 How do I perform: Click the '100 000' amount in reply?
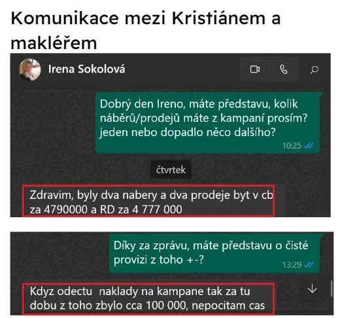coord(165,306)
